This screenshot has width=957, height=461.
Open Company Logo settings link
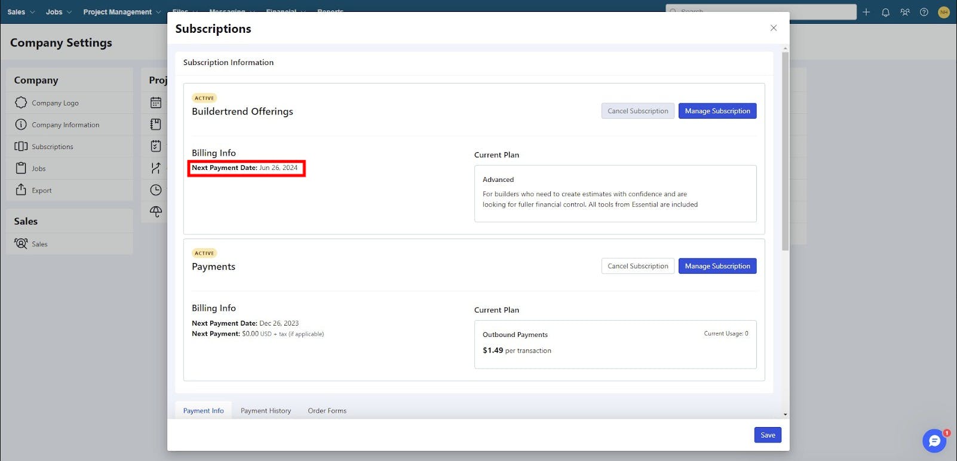coord(55,103)
